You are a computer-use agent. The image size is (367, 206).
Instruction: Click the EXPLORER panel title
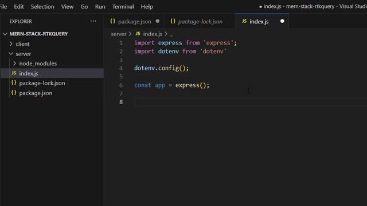click(x=21, y=22)
